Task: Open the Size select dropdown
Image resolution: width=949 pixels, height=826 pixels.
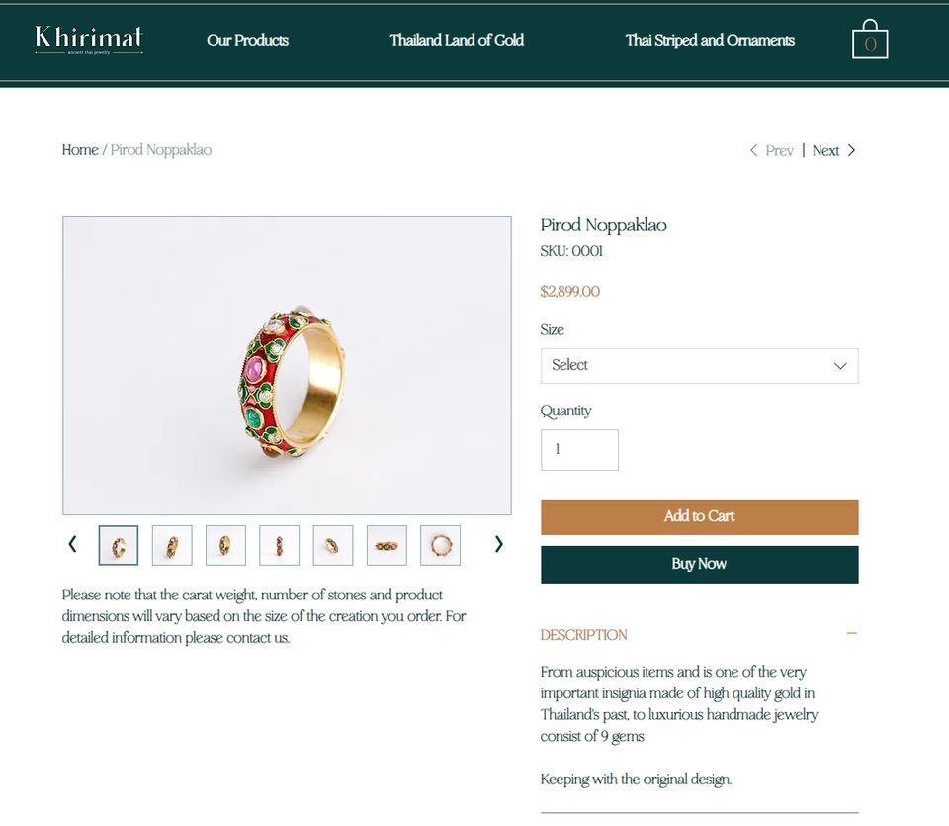Action: point(699,366)
